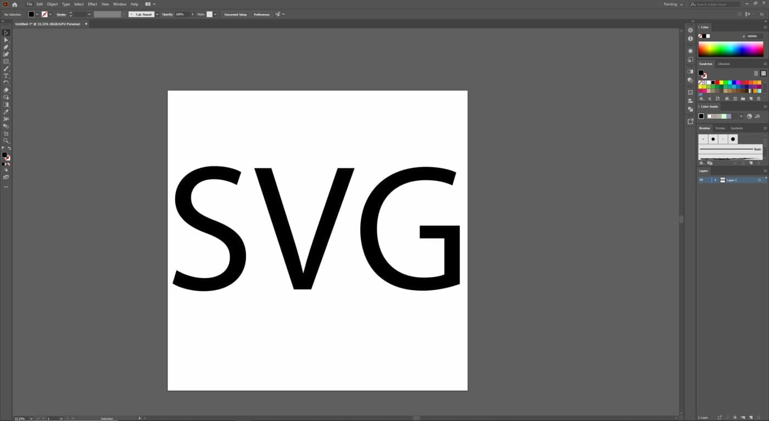Screen dimensions: 769x421
Task: Click the Preferences button
Action: 261,14
